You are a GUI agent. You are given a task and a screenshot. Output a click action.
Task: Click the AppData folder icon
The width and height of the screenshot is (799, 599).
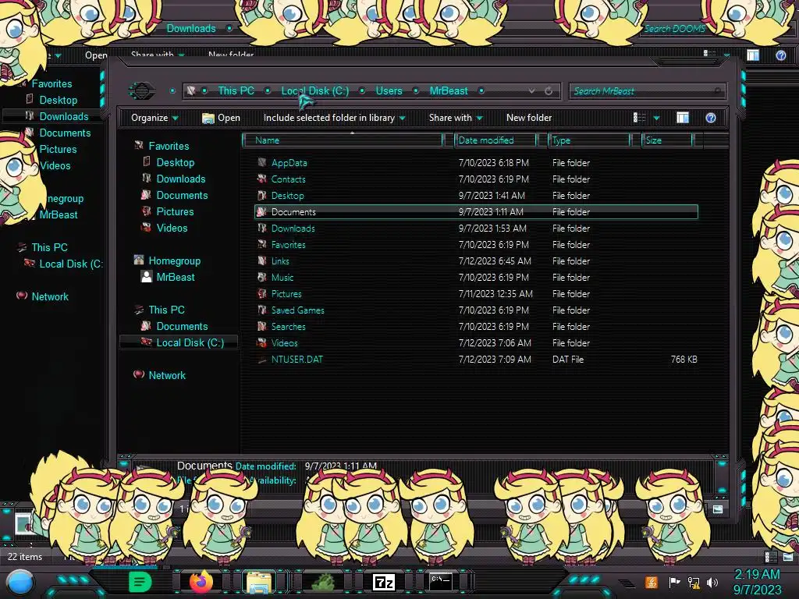pyautogui.click(x=262, y=162)
